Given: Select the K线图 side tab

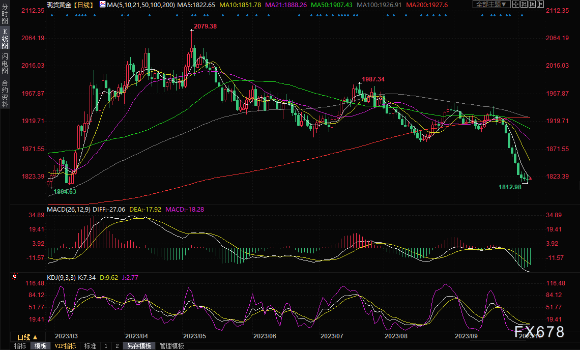Looking at the screenshot, I should click(x=5, y=39).
